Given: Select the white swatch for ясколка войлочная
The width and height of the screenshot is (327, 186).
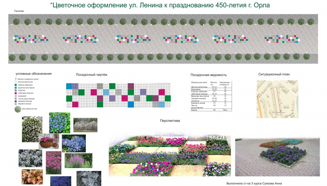Looking at the screenshot, I should click(x=16, y=82).
